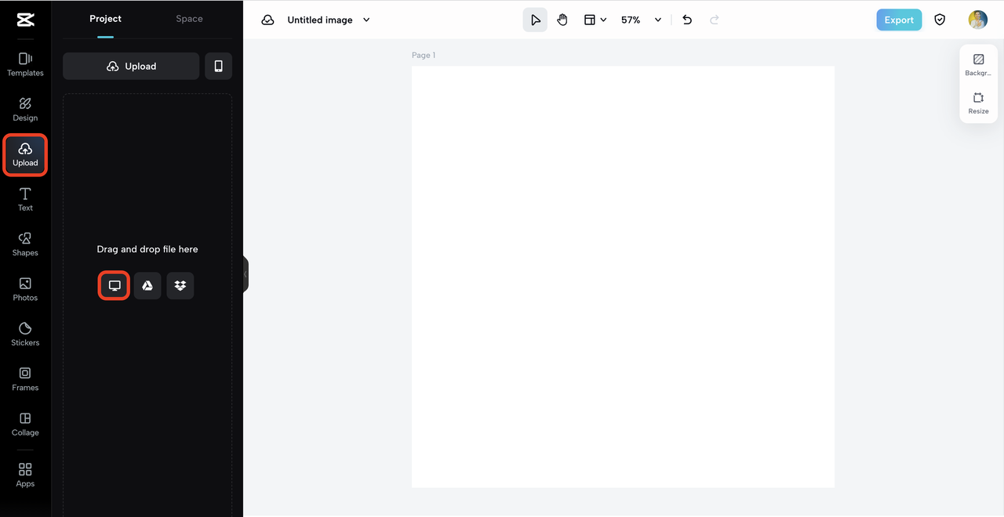Click the CapCut logo icon
1004x517 pixels.
[x=25, y=20]
